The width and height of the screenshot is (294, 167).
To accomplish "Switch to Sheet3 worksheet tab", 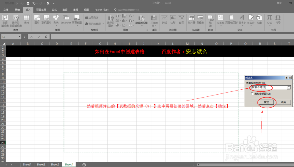I will point(55,165).
